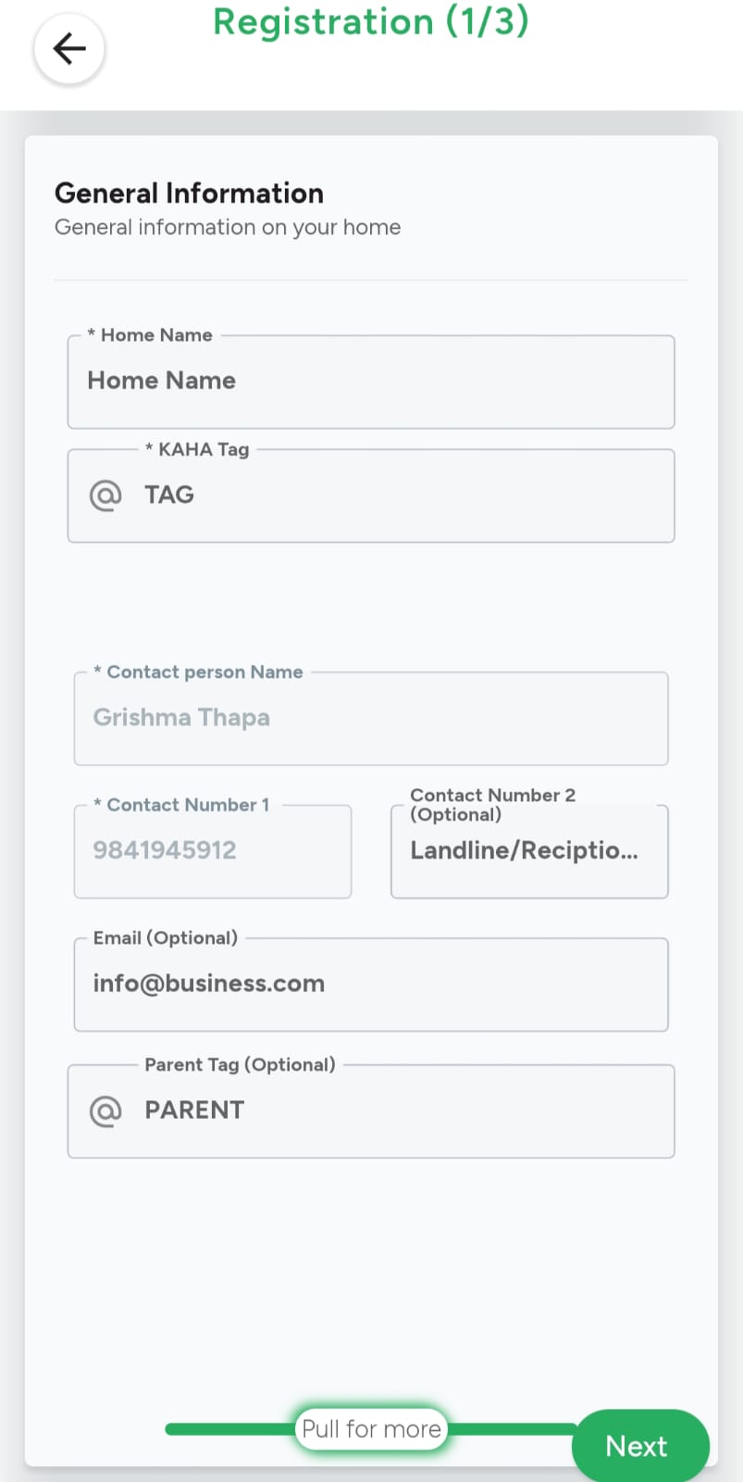Screen dimensions: 743x1482
Task: Tap the Landline/Reception Contact Number 2 field
Action: (x=528, y=851)
